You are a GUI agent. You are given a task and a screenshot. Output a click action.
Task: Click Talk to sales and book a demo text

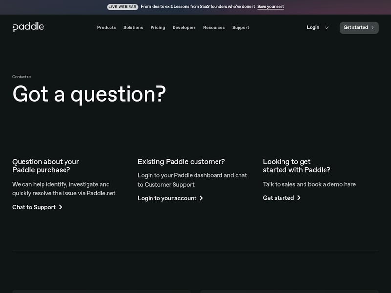tap(309, 184)
